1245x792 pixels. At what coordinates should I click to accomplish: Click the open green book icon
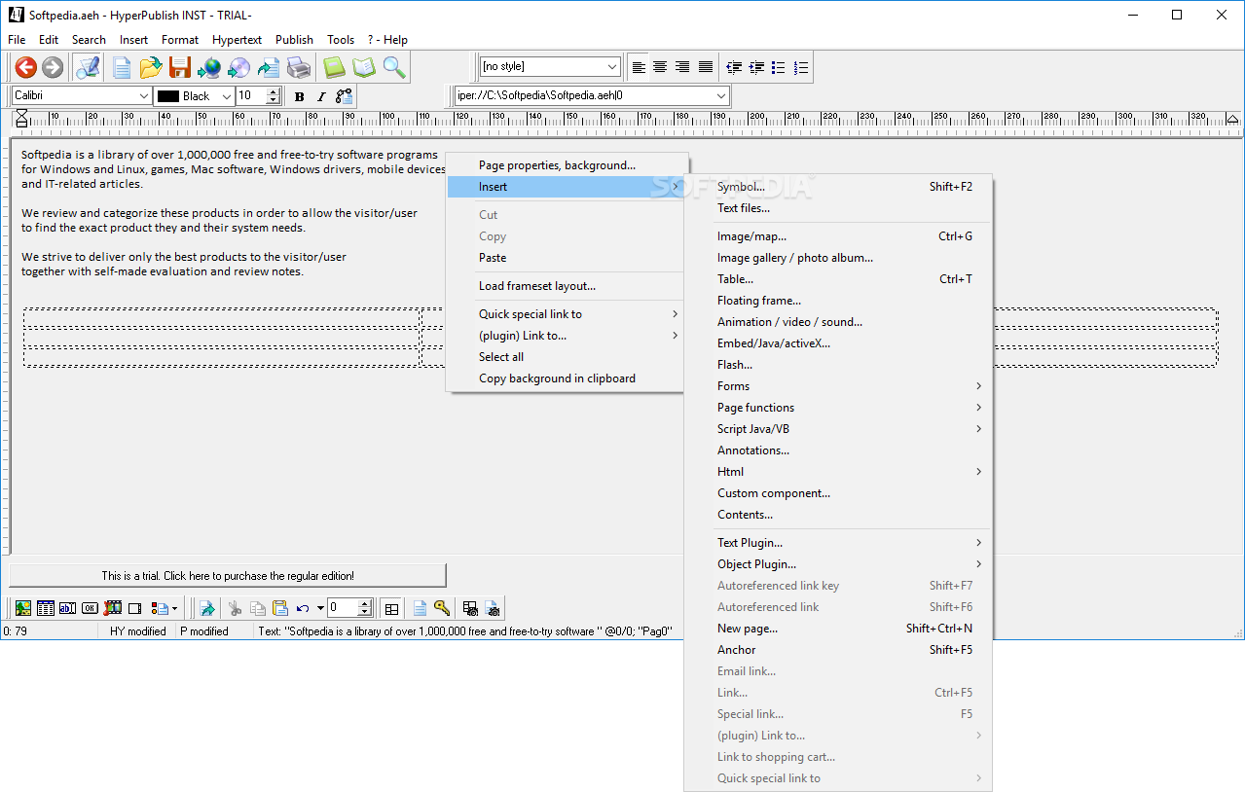point(364,67)
